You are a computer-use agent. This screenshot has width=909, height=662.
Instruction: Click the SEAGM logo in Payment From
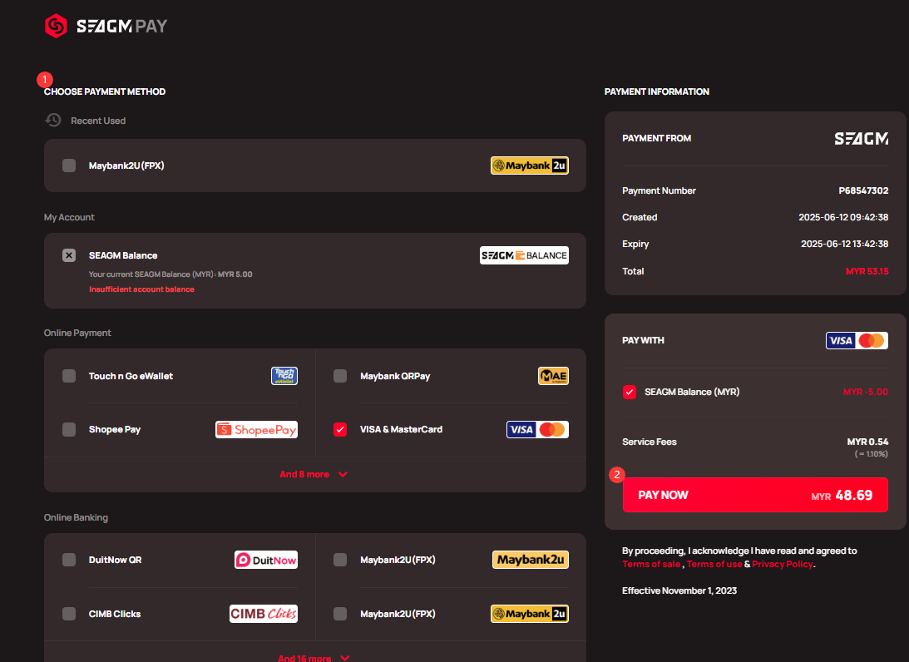coord(861,138)
